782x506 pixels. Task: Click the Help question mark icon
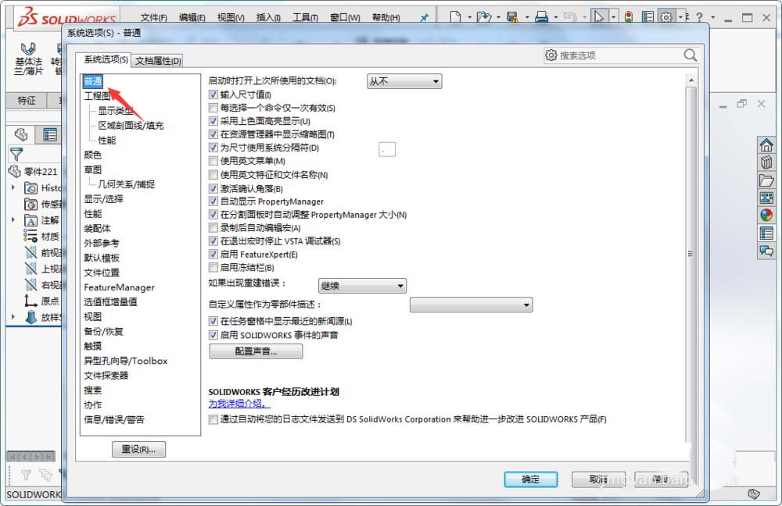pyautogui.click(x=699, y=17)
